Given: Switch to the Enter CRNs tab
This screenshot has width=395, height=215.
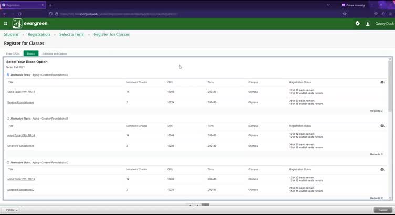Looking at the screenshot, I should pos(12,53).
